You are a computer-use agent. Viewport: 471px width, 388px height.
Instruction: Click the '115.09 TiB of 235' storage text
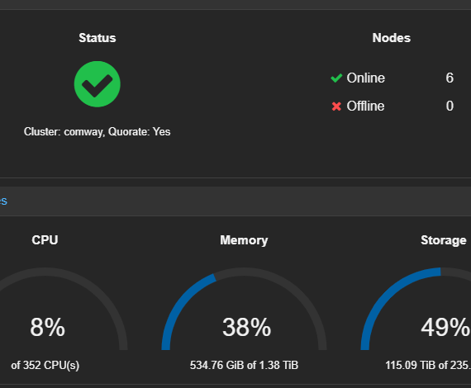coord(428,365)
